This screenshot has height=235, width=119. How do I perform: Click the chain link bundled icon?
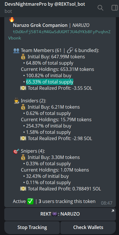tap(70, 51)
